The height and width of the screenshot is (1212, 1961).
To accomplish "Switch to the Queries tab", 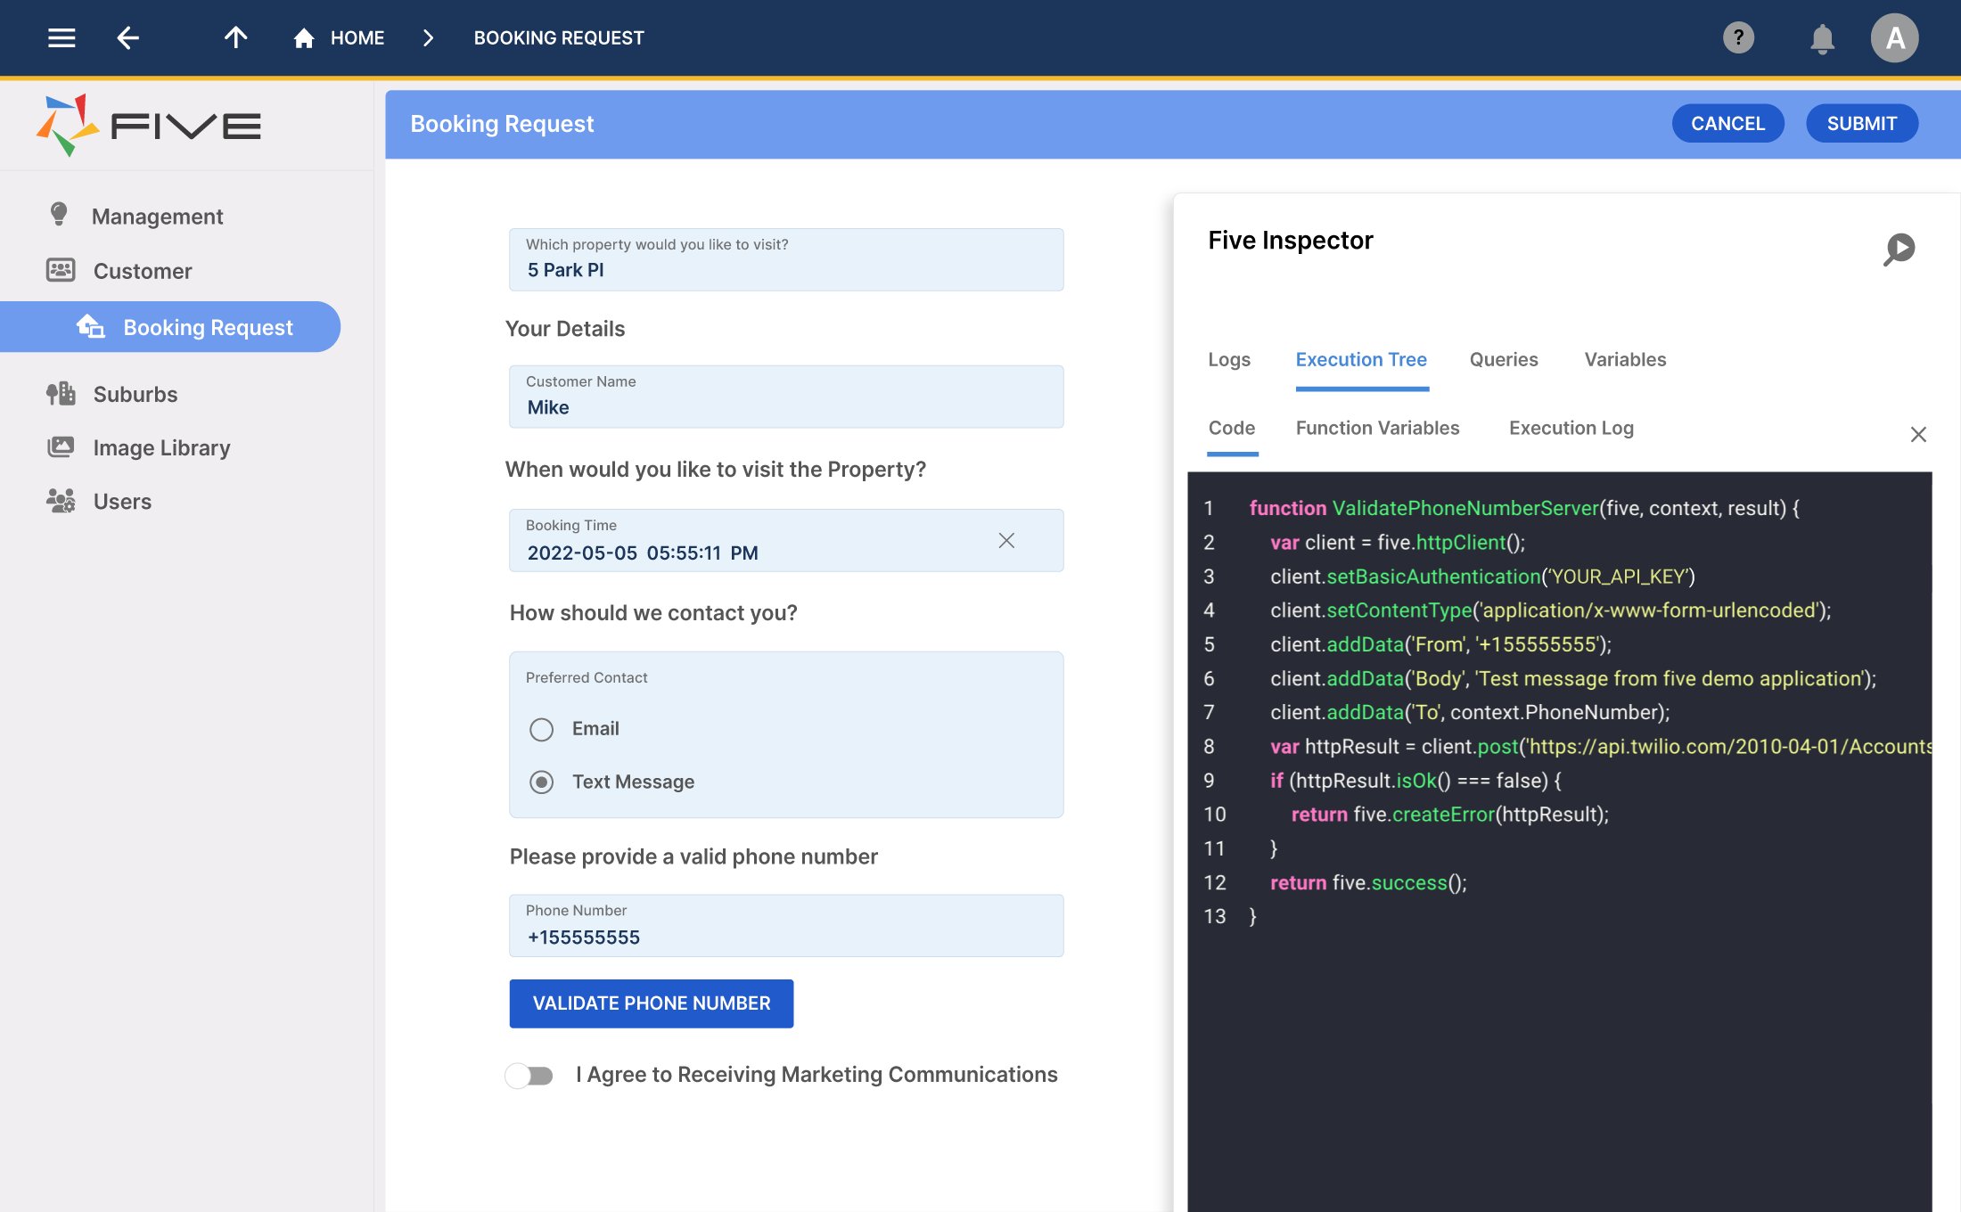I will pos(1503,359).
